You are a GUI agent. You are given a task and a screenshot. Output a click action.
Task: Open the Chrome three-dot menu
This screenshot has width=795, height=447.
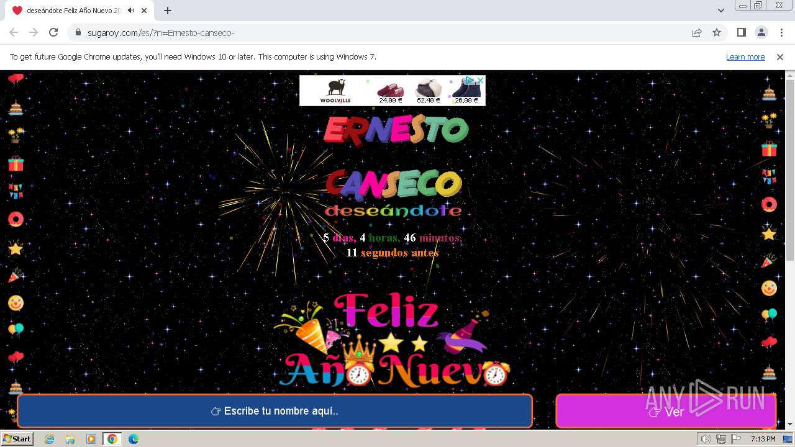(781, 32)
